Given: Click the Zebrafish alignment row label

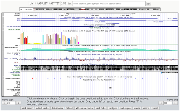Looking at the screenshot, I should [x=16, y=74].
